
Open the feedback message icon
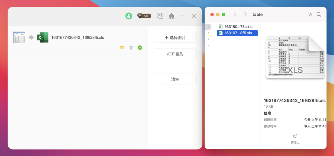point(160,16)
